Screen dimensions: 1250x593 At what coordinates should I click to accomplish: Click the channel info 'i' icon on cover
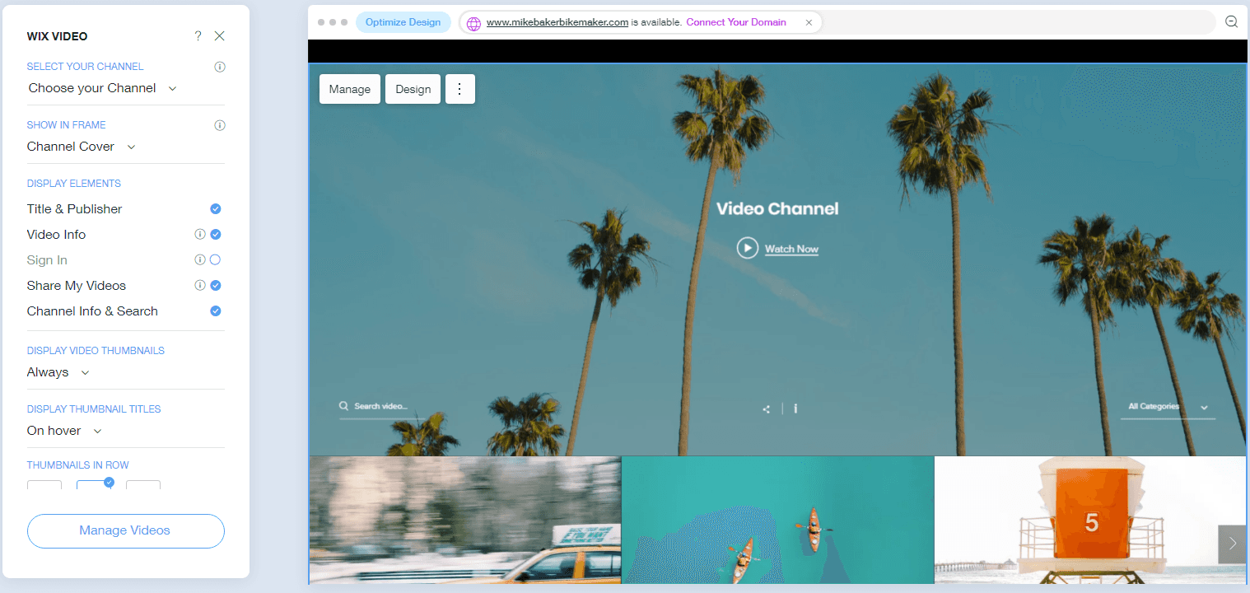click(795, 409)
